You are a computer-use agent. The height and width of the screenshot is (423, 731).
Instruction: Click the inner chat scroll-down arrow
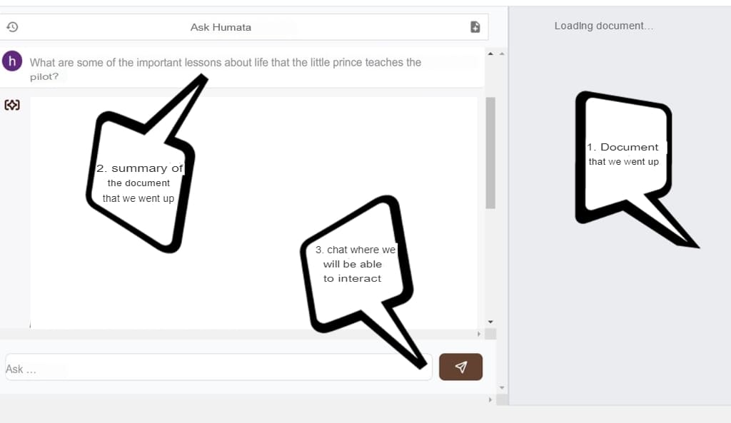(x=490, y=320)
